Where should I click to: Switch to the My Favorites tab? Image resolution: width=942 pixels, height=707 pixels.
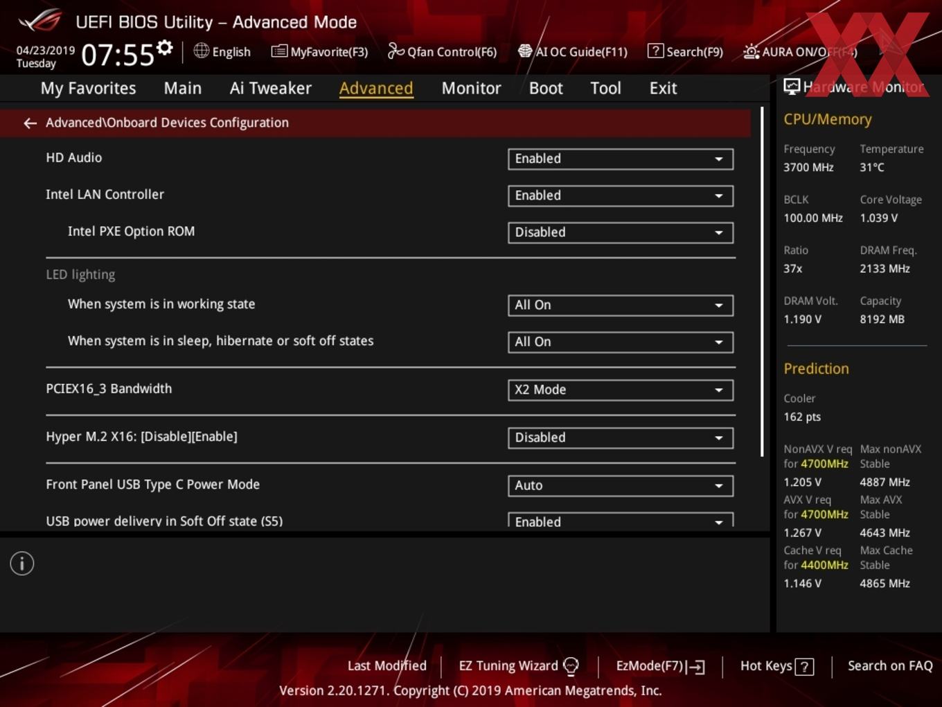pos(88,88)
